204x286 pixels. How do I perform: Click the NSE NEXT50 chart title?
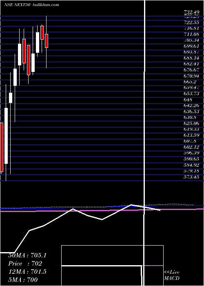(x=17, y=5)
